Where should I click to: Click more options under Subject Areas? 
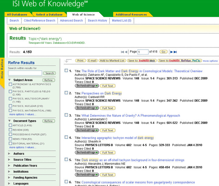[23, 114]
